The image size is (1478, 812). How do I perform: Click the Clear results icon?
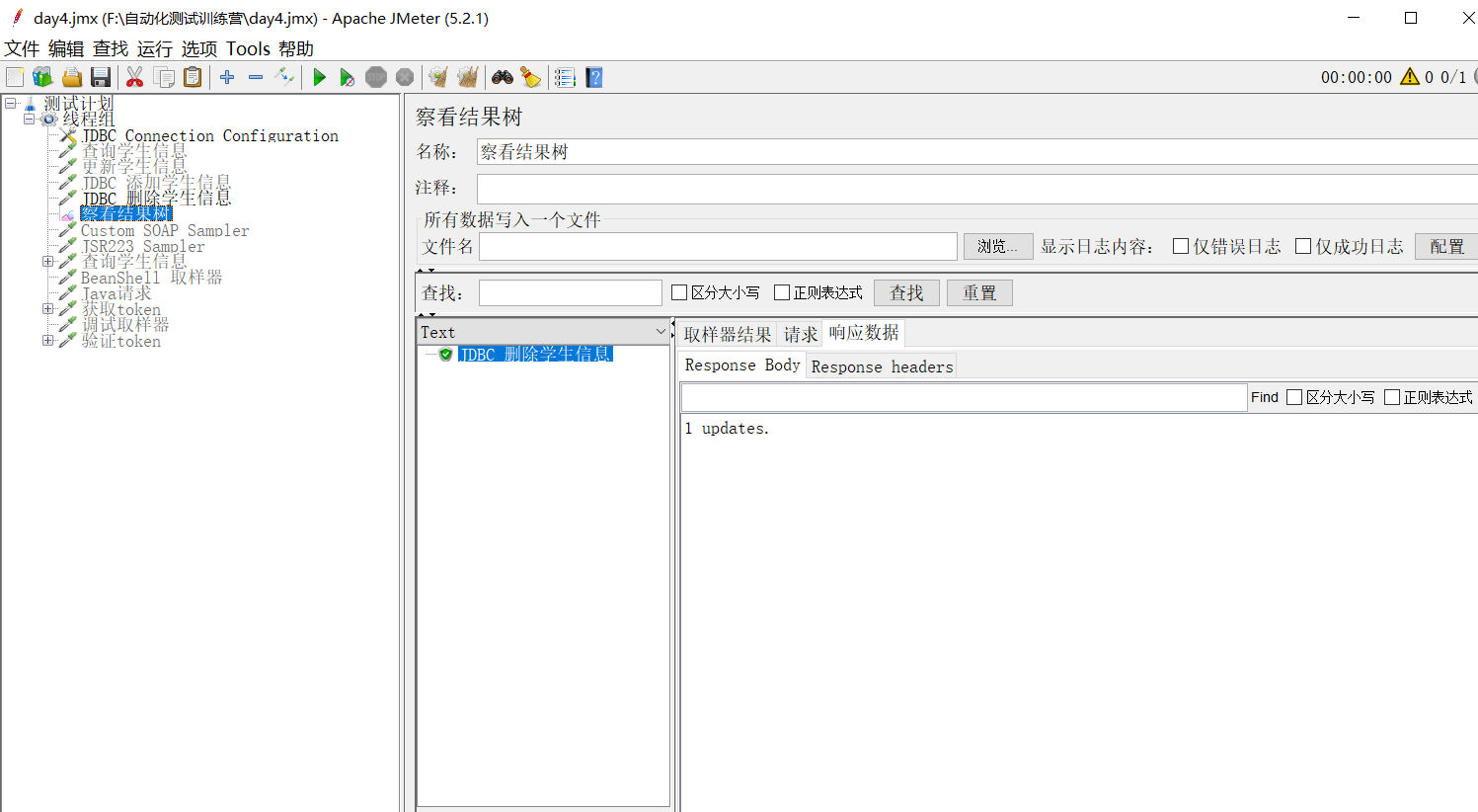(x=438, y=77)
